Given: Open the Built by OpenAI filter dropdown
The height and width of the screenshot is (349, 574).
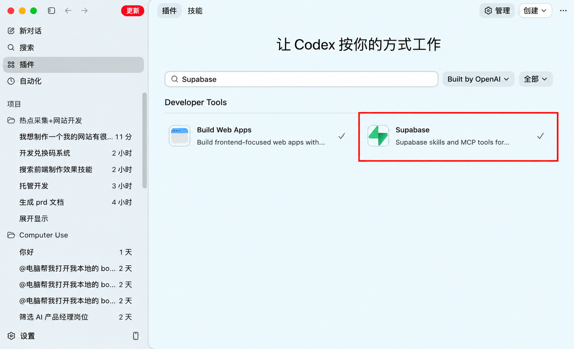Looking at the screenshot, I should (x=478, y=79).
